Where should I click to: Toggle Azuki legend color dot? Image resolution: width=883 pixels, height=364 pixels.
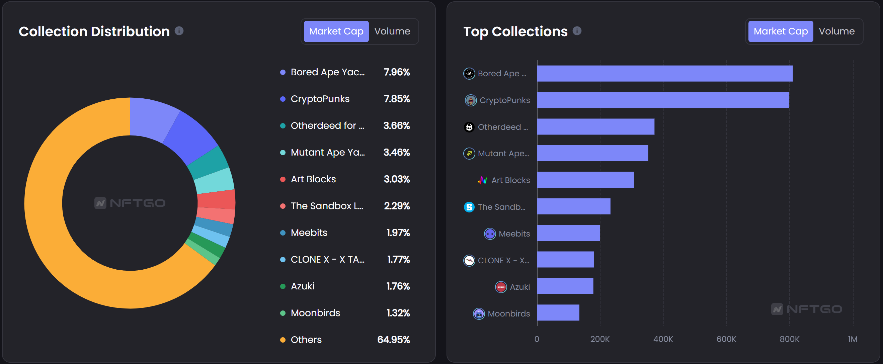click(x=283, y=286)
